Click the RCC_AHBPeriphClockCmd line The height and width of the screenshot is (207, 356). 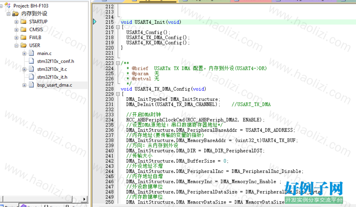tap(196, 120)
